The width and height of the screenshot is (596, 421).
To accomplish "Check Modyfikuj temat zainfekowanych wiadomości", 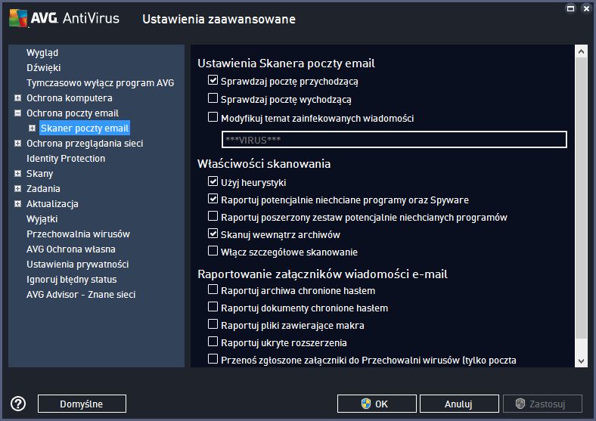I will 213,117.
